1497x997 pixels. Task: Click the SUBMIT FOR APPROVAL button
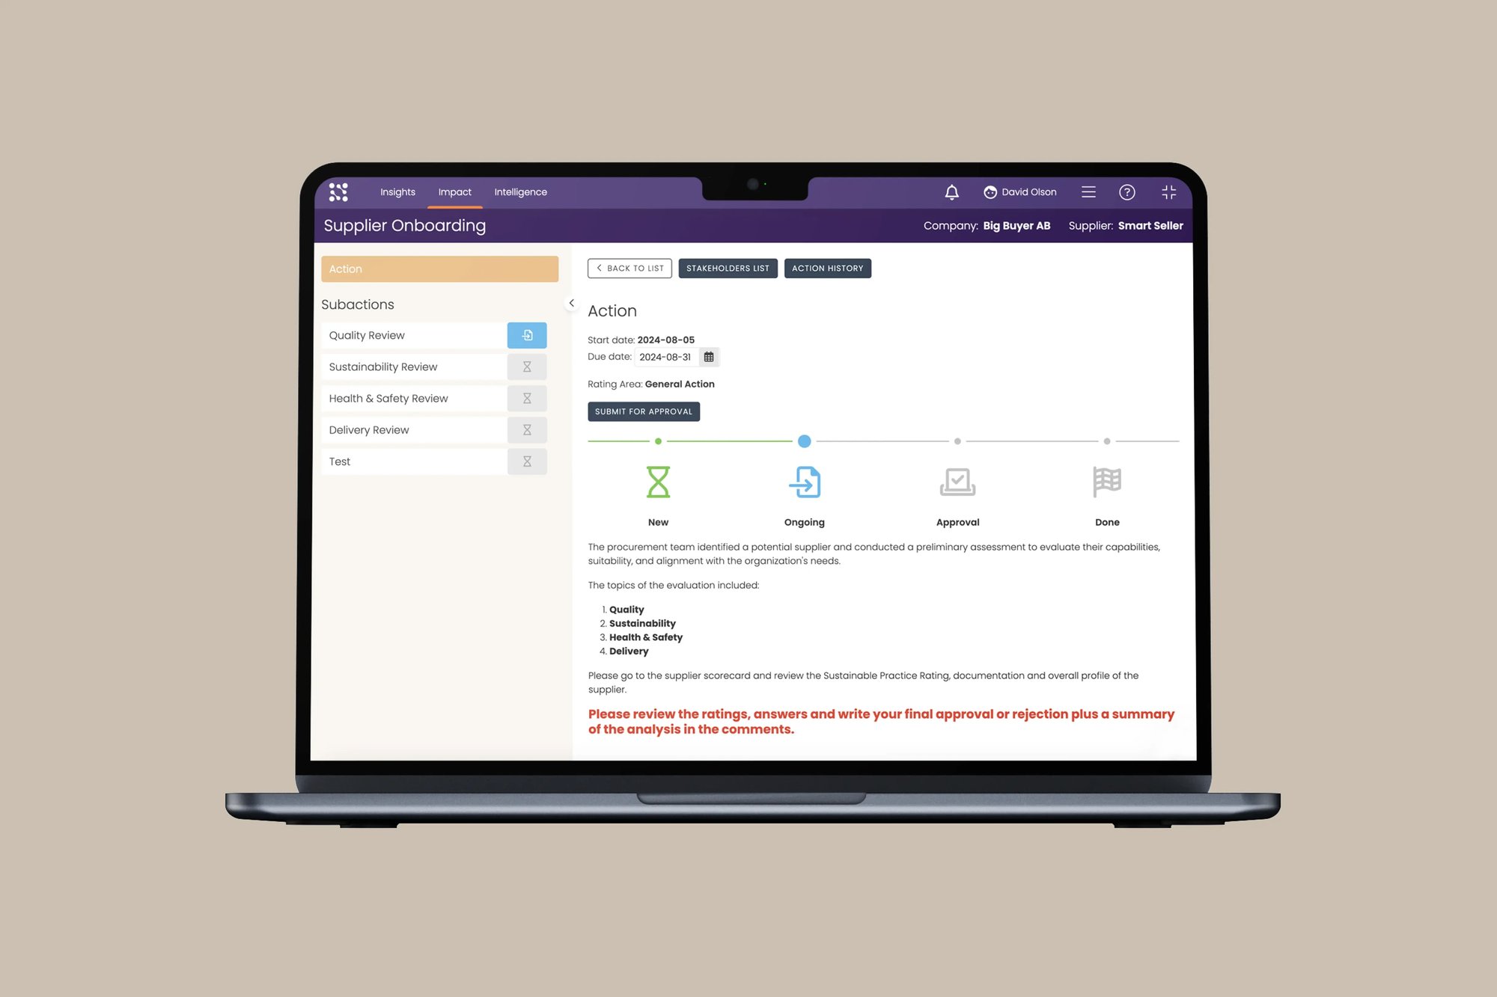(643, 411)
